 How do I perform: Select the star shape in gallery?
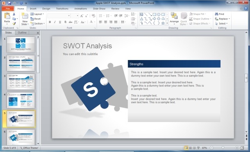click(x=163, y=23)
